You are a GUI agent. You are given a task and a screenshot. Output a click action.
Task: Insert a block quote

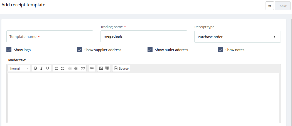pyautogui.click(x=83, y=68)
